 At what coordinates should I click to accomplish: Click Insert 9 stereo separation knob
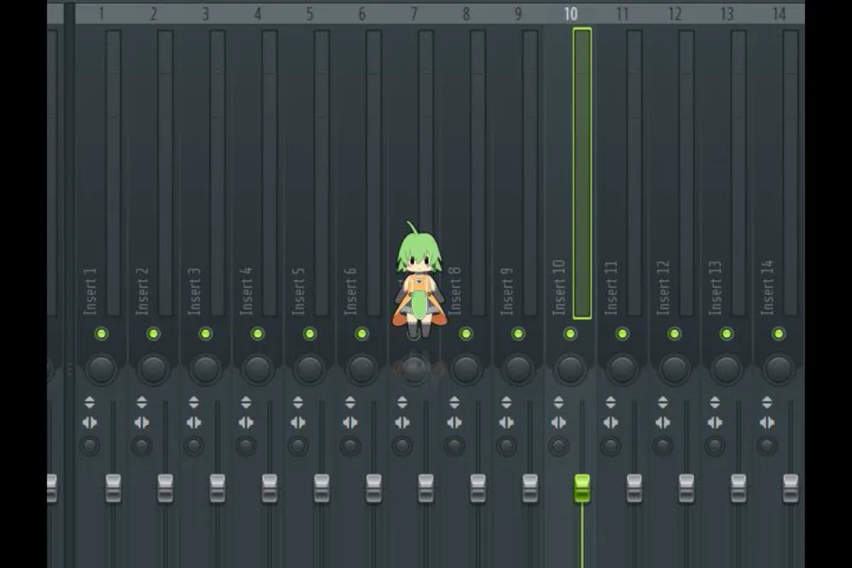pyautogui.click(x=506, y=446)
